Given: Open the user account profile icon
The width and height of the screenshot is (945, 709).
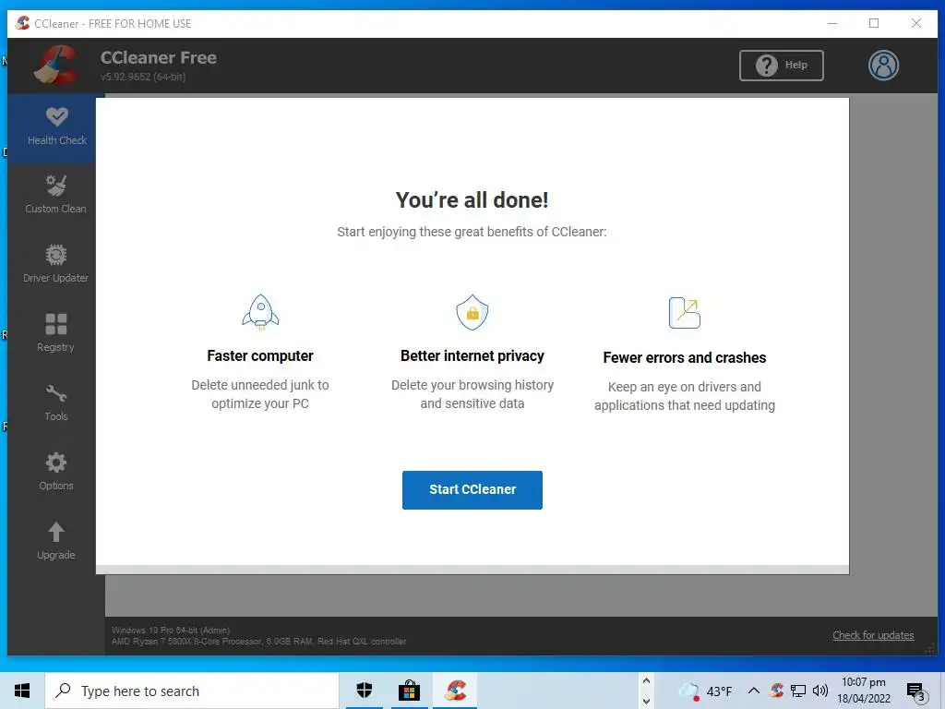Looking at the screenshot, I should tap(883, 66).
